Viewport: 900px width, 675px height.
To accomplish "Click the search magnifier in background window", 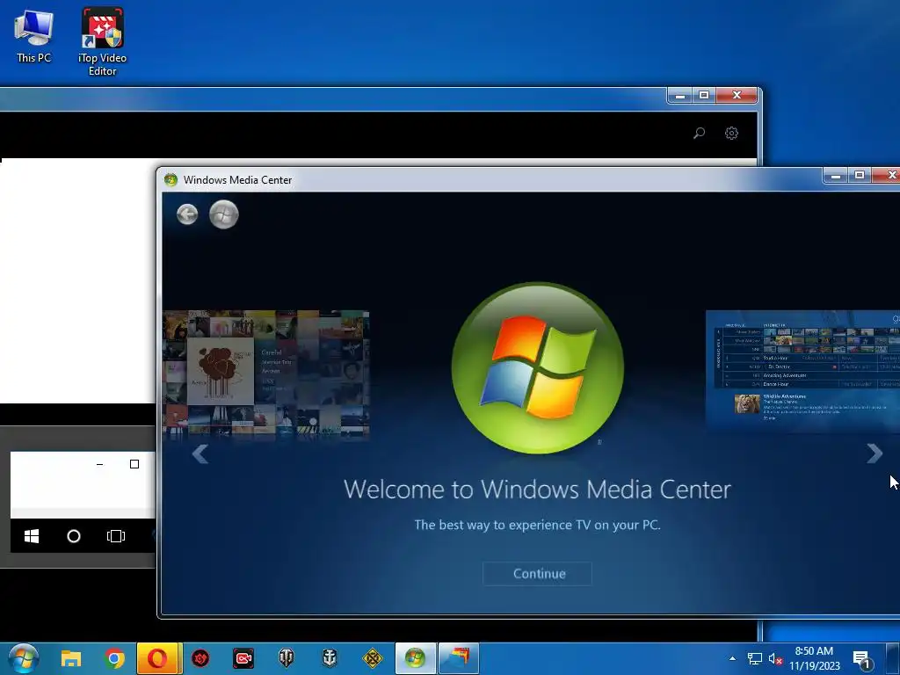I will [699, 134].
